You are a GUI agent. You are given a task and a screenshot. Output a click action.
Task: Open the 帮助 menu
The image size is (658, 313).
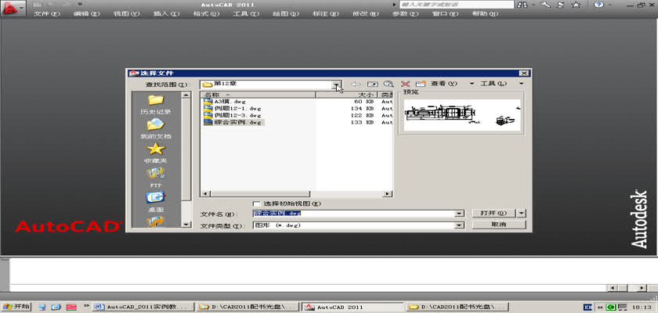[x=485, y=13]
